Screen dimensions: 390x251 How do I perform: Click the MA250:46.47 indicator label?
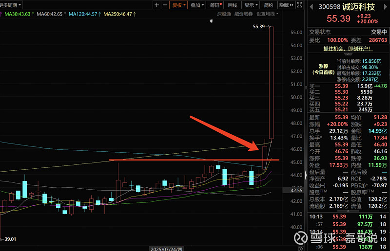pyautogui.click(x=119, y=14)
